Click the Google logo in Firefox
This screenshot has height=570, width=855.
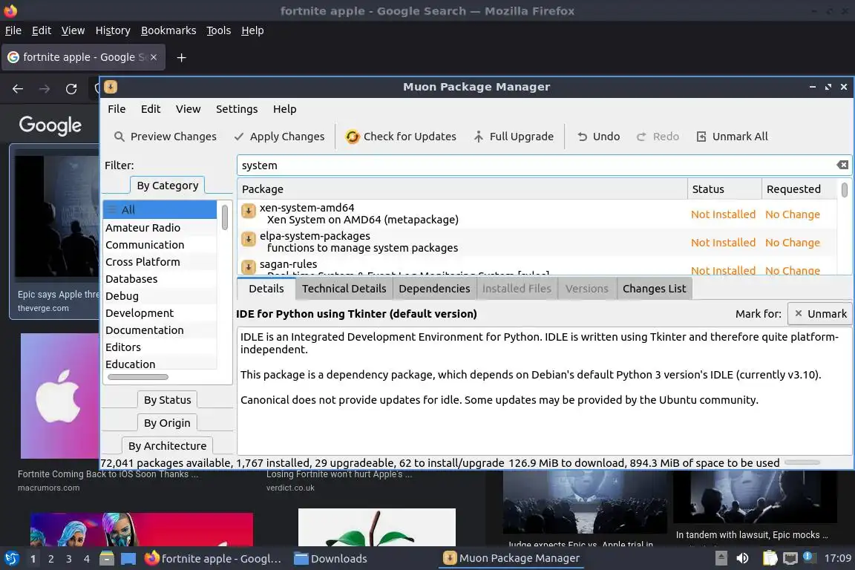pyautogui.click(x=50, y=125)
